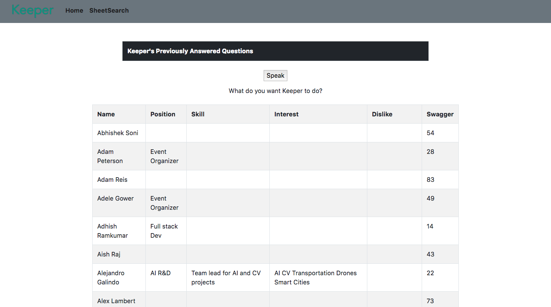Screen dimensions: 551x307
Task: Click the Full stack Dev position cell
Action: pos(166,231)
